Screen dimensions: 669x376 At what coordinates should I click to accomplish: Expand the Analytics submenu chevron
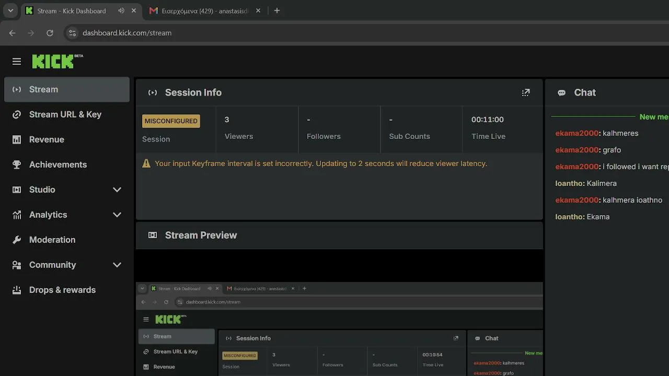(x=117, y=215)
